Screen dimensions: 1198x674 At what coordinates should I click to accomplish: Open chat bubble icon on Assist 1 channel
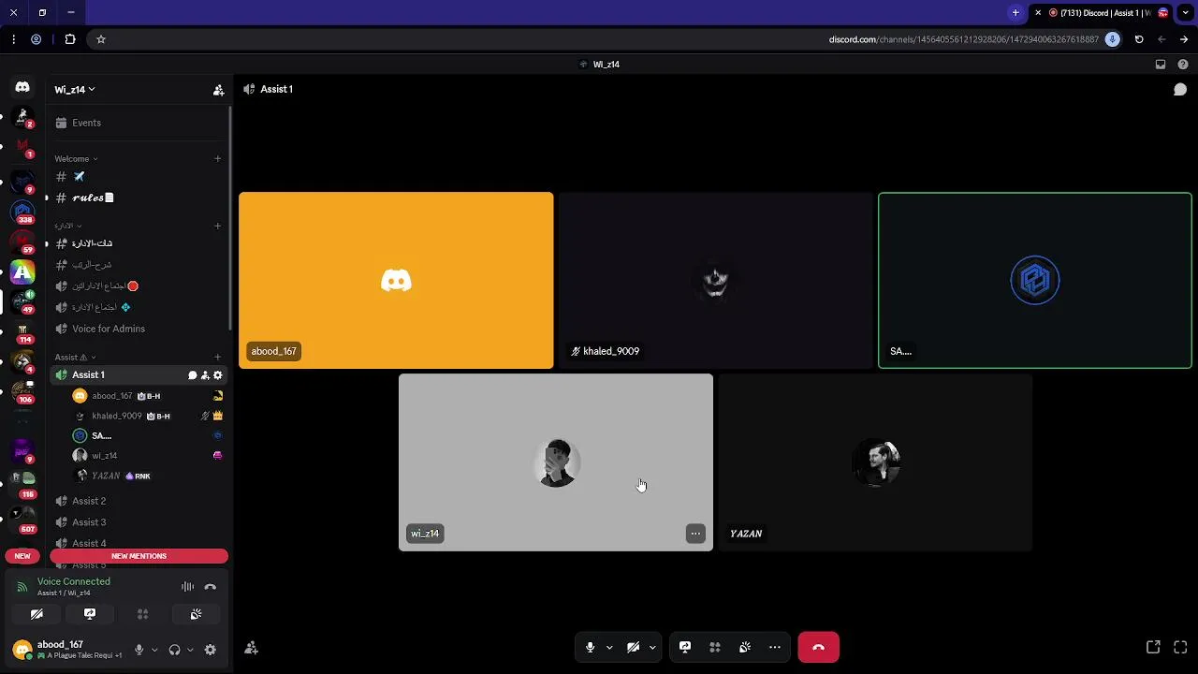pyautogui.click(x=193, y=375)
